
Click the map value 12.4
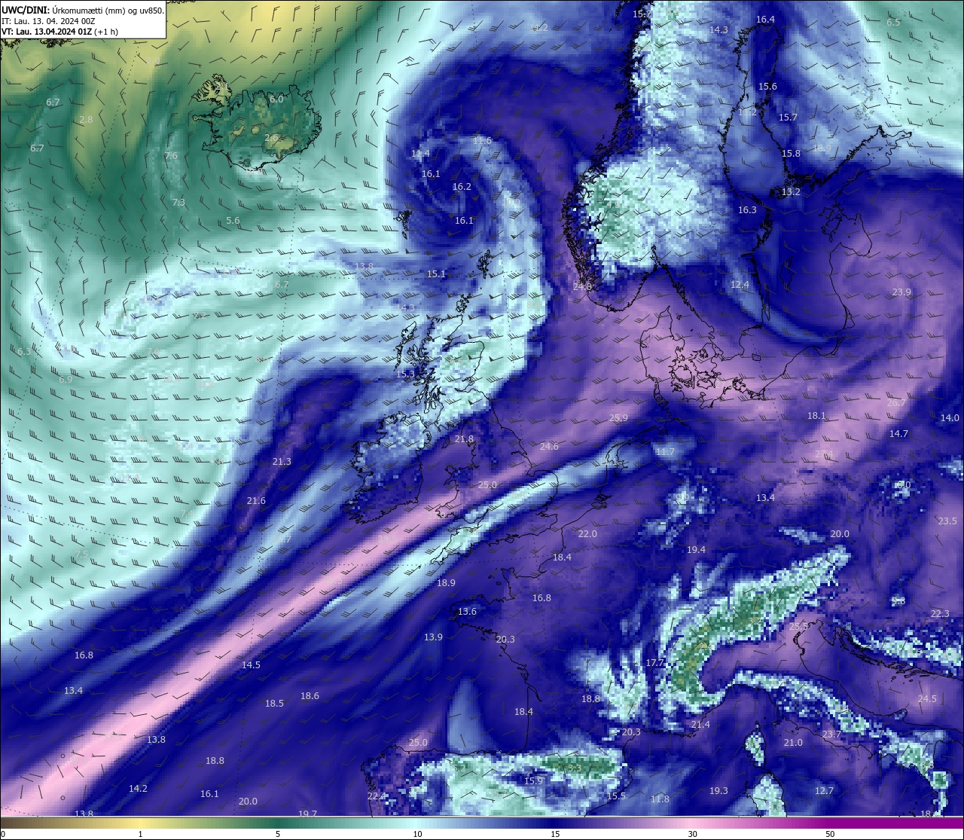click(x=740, y=285)
